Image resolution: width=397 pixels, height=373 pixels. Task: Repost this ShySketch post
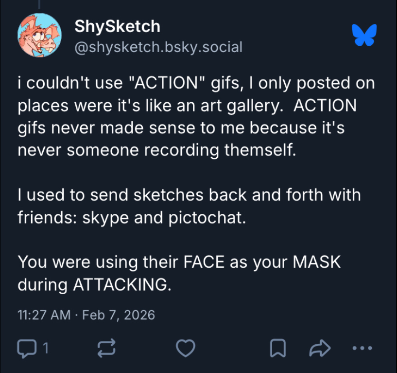pos(106,348)
